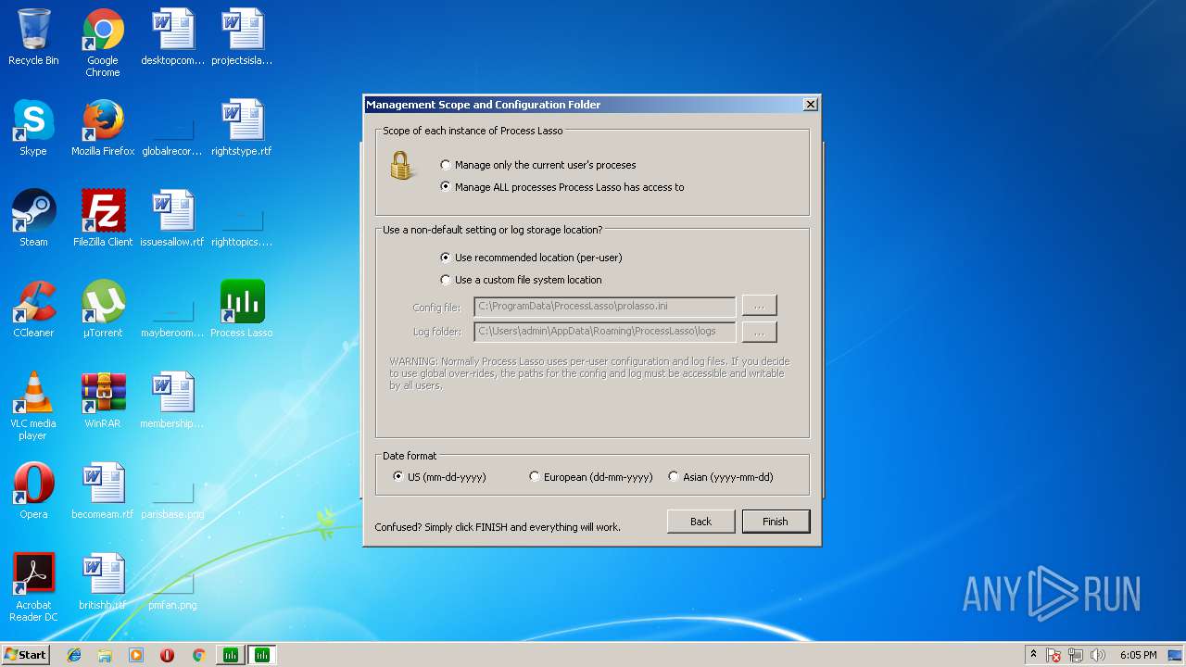Select the projectsisla... Word document icon
The image size is (1186, 667).
(x=242, y=37)
